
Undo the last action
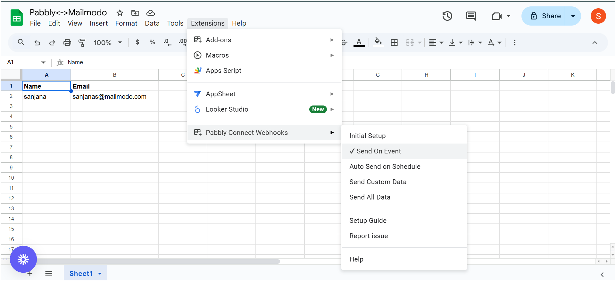pyautogui.click(x=37, y=43)
